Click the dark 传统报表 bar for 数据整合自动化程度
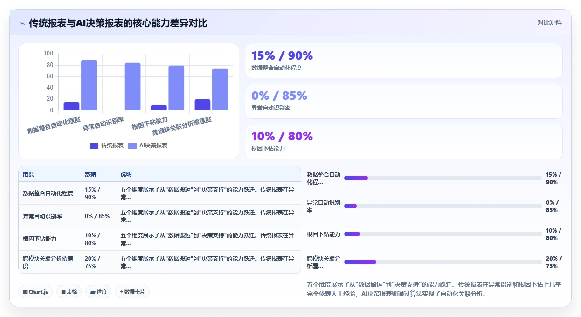Image resolution: width=581 pixels, height=317 pixels. tap(72, 106)
